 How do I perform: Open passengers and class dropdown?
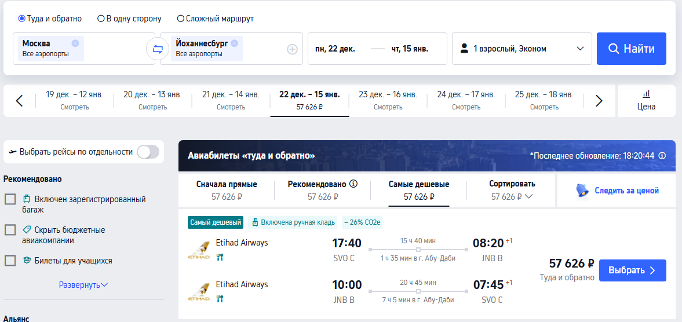point(522,49)
